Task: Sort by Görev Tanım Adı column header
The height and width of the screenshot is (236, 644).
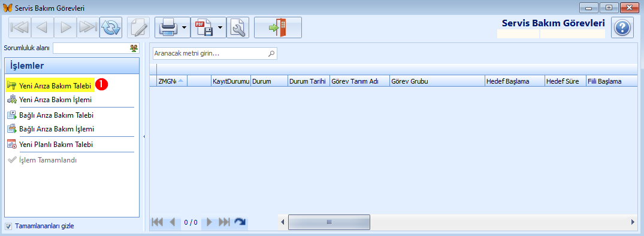Action: 359,81
